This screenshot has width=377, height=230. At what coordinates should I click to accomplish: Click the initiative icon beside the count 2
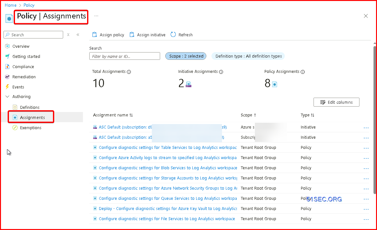coord(188,84)
